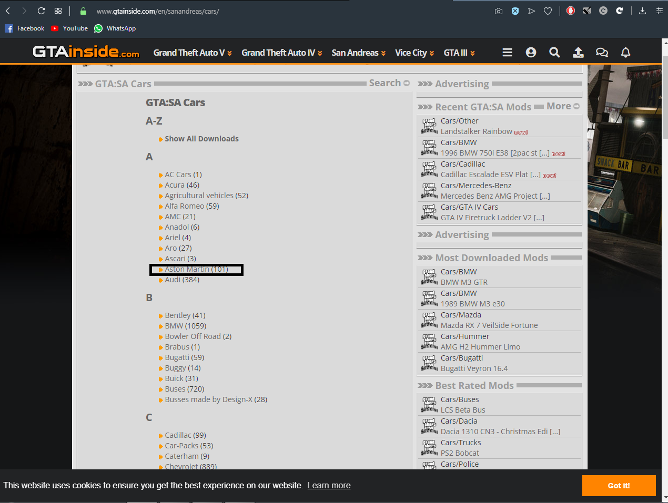The height and width of the screenshot is (503, 668).
Task: Open the comments speech bubbles icon
Action: (602, 52)
